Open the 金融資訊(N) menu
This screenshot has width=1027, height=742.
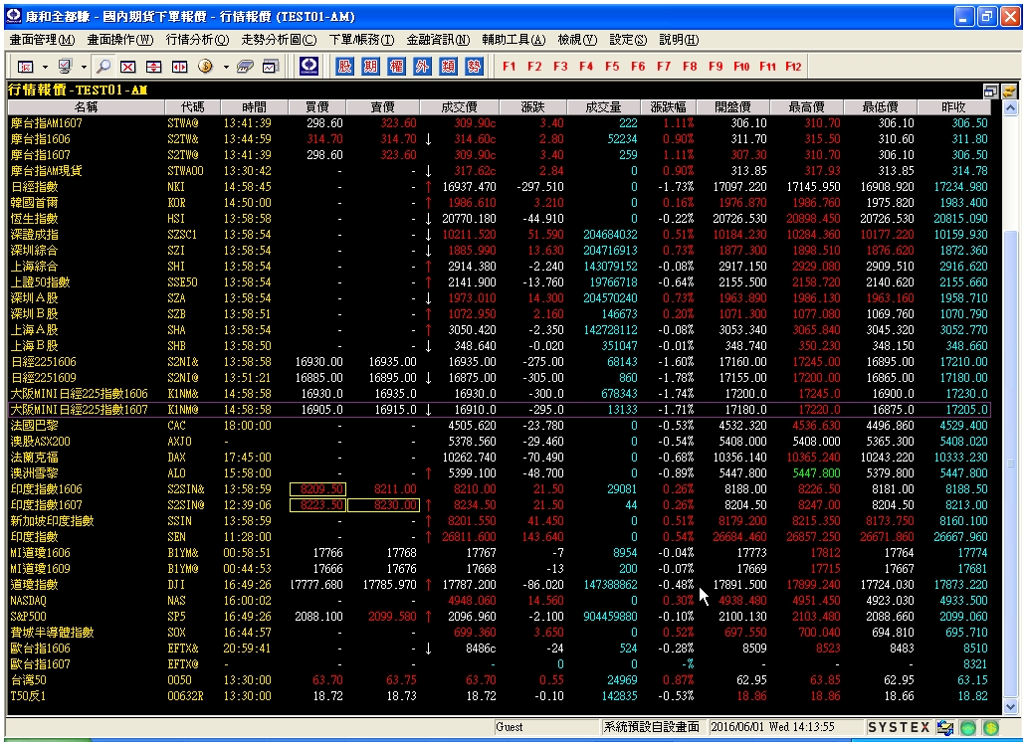coord(438,40)
